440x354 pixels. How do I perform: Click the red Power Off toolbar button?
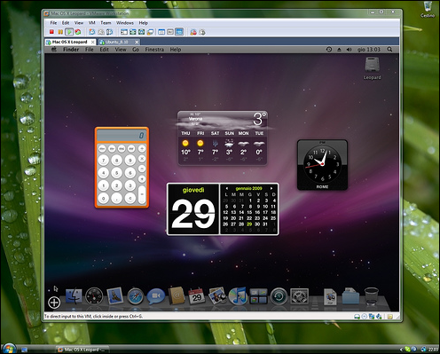pyautogui.click(x=51, y=32)
